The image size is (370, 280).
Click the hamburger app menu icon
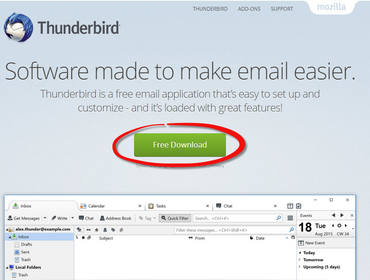tap(290, 218)
